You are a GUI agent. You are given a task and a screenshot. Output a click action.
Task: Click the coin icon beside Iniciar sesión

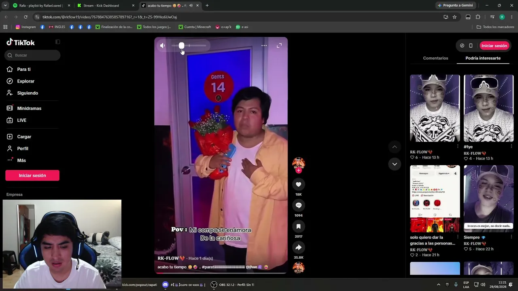point(462,46)
